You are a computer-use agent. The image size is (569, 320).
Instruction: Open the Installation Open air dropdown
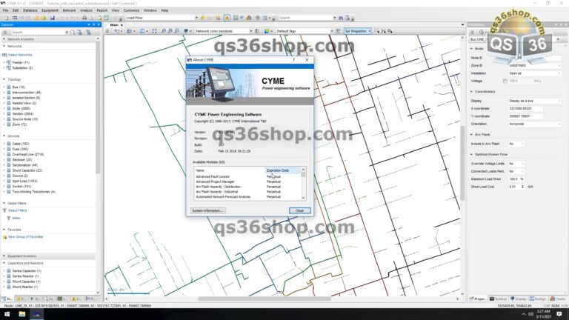559,73
